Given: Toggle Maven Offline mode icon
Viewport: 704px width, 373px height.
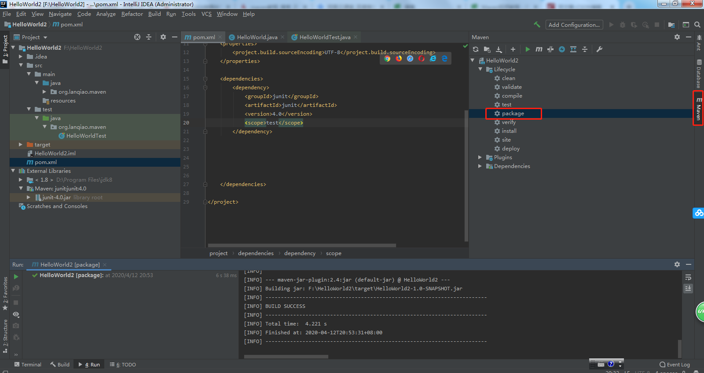Looking at the screenshot, I should coord(562,49).
